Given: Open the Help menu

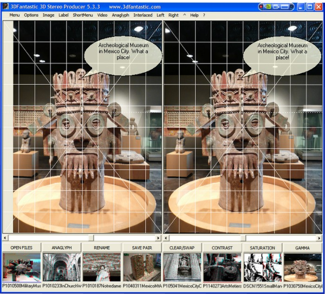Looking at the screenshot, I should [194, 15].
